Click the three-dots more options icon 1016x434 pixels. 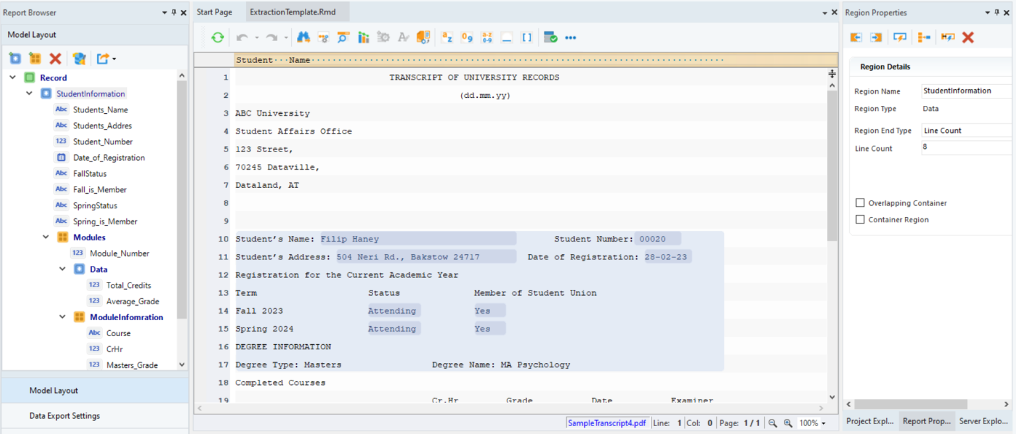pos(570,38)
